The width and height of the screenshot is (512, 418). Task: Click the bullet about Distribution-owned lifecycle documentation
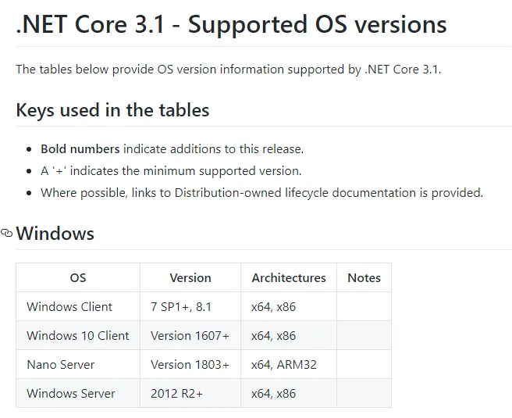[261, 192]
